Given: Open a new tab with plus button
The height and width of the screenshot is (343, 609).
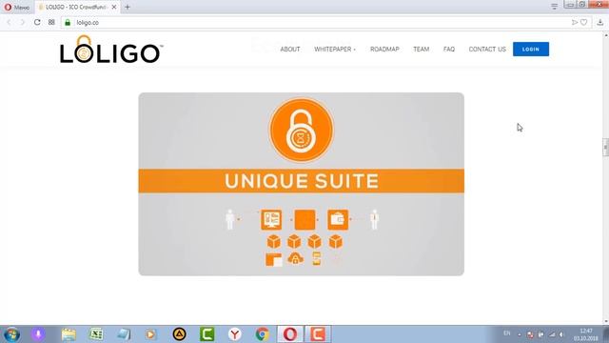Looking at the screenshot, I should coord(128,7).
